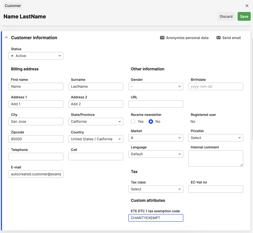Click the ETE DTC 1 tax exemption field
This screenshot has height=233, width=253.
[x=156, y=218]
